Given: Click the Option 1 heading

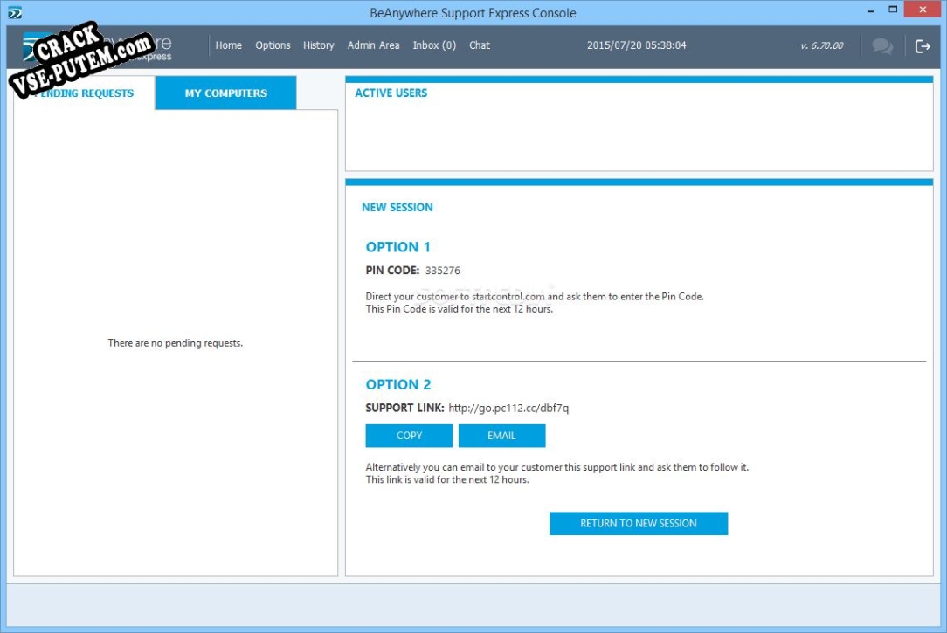Looking at the screenshot, I should [x=398, y=247].
